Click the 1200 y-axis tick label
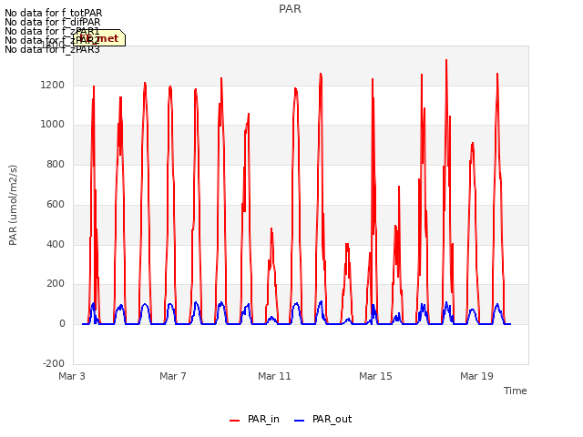This screenshot has width=583, height=437. pos(53,85)
